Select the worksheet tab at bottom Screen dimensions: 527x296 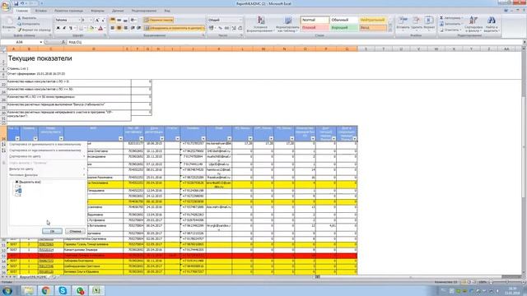(33, 277)
